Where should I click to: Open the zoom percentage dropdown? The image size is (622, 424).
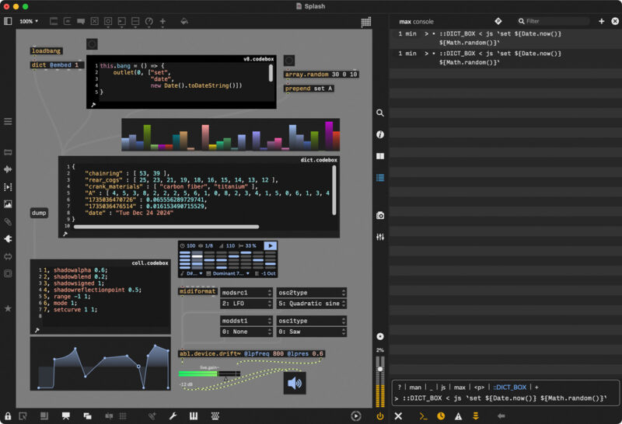tap(29, 22)
